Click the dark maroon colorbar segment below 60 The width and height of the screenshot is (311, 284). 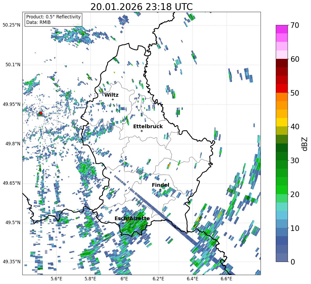[282, 63]
